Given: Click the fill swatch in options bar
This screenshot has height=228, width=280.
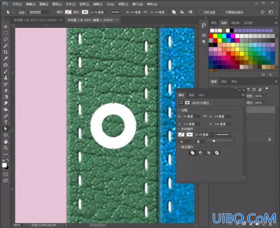Looking at the screenshot, I should coord(68,12).
